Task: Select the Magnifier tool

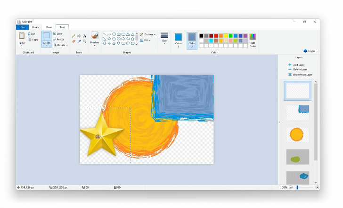Action: coord(85,41)
